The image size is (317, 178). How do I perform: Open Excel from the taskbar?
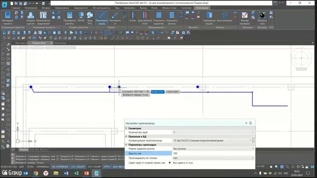76,173
